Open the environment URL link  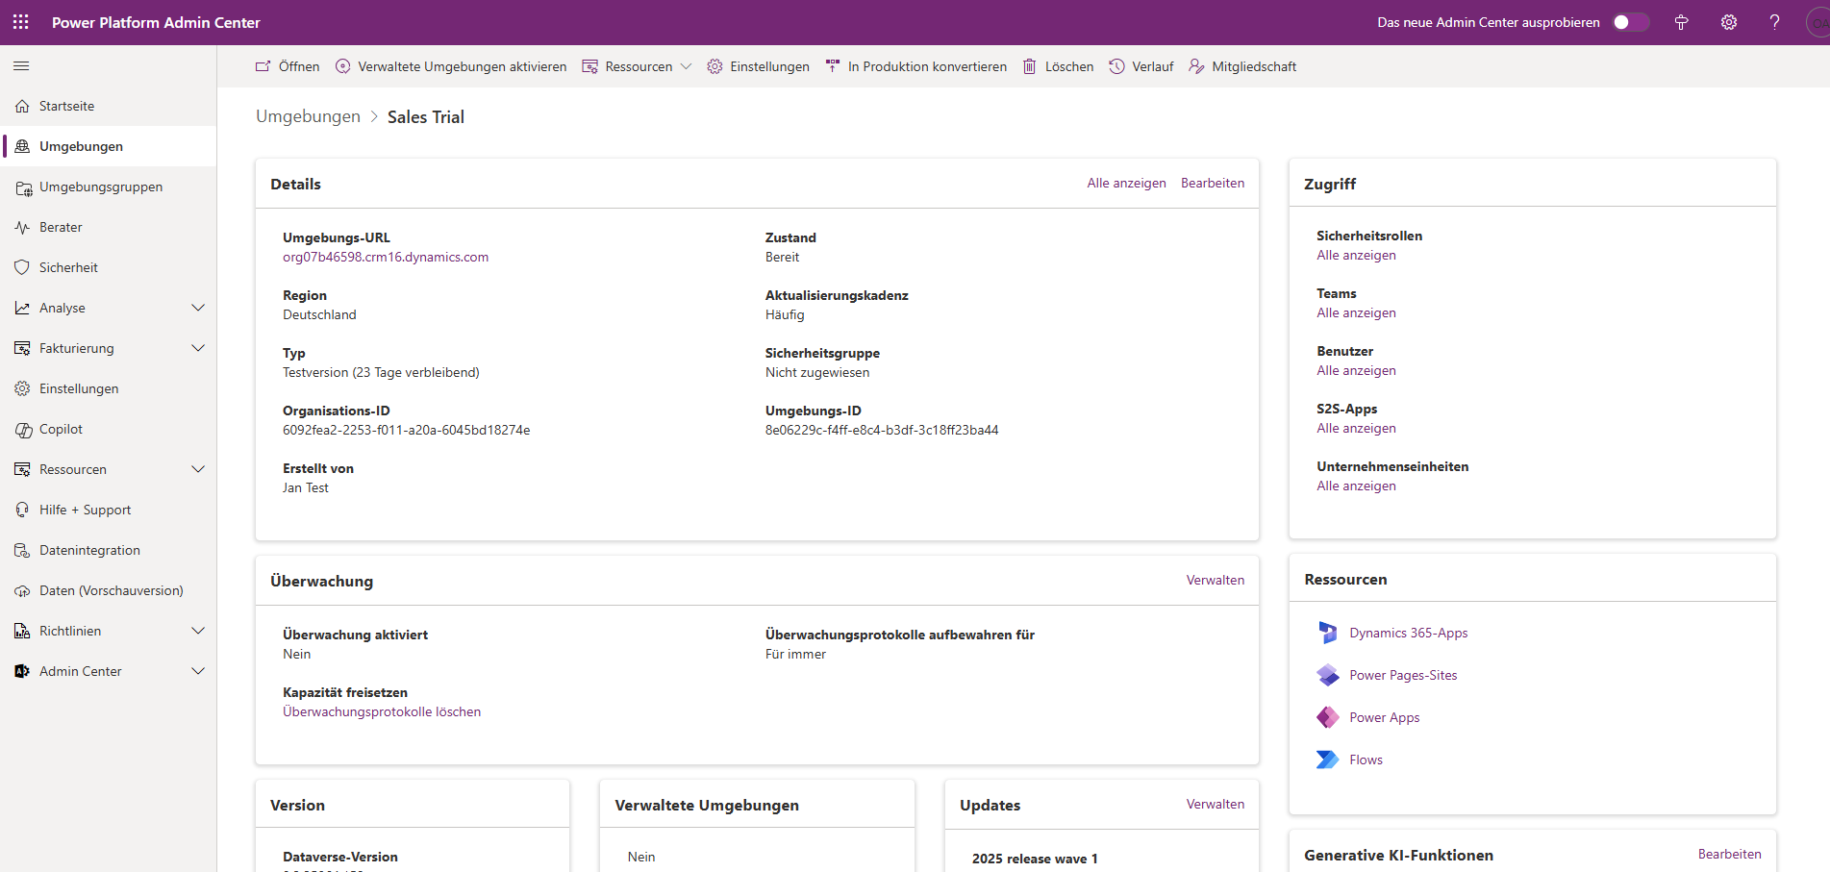pyautogui.click(x=386, y=257)
